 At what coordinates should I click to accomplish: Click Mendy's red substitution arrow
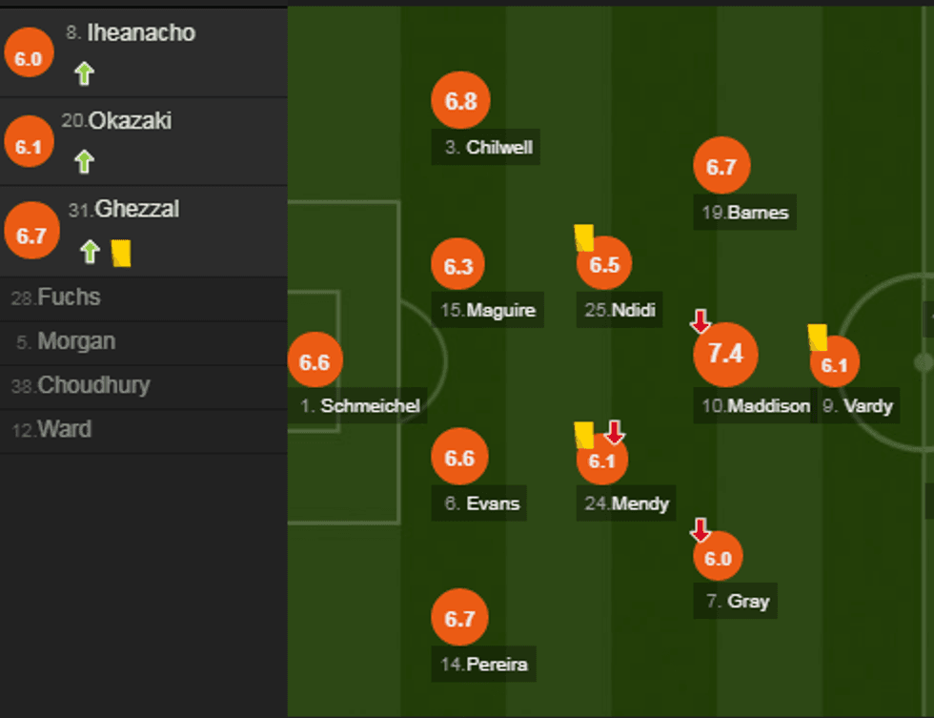point(615,432)
